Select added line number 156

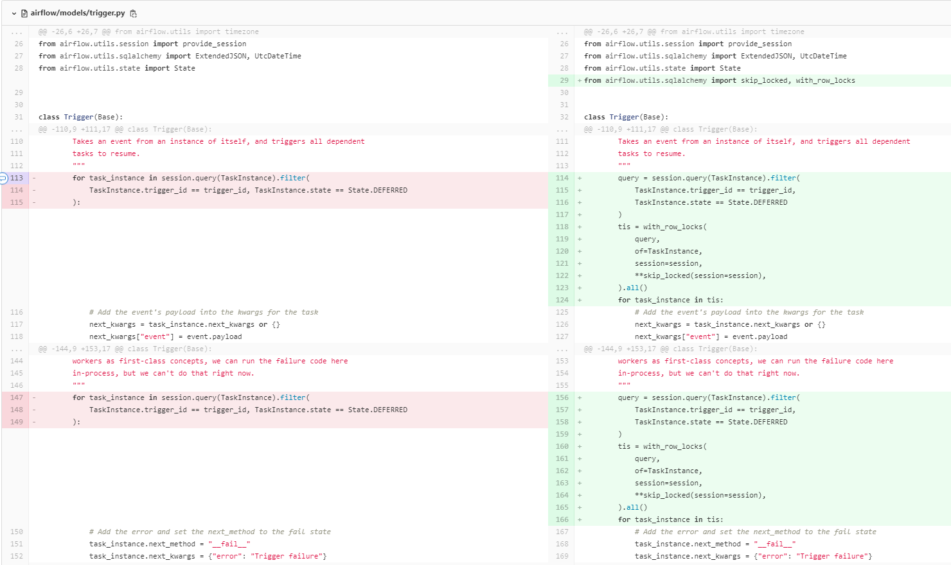click(562, 397)
